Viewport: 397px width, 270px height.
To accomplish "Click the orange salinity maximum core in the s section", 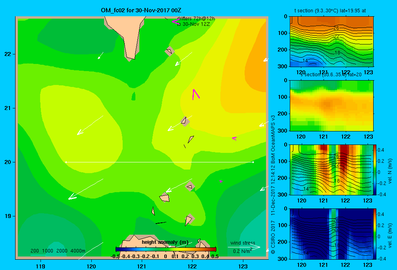I will click(328, 104).
